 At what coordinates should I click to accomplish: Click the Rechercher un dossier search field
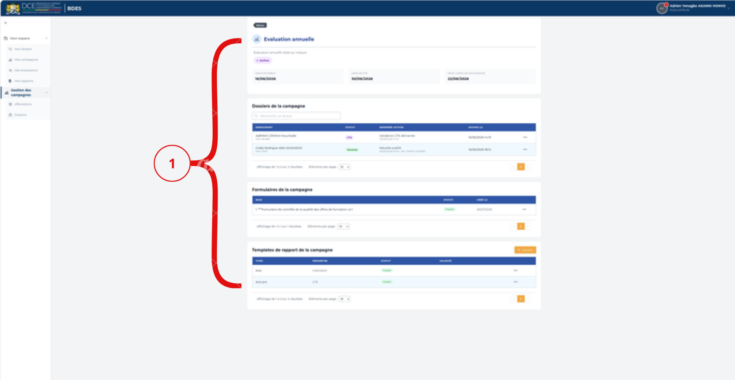(296, 116)
